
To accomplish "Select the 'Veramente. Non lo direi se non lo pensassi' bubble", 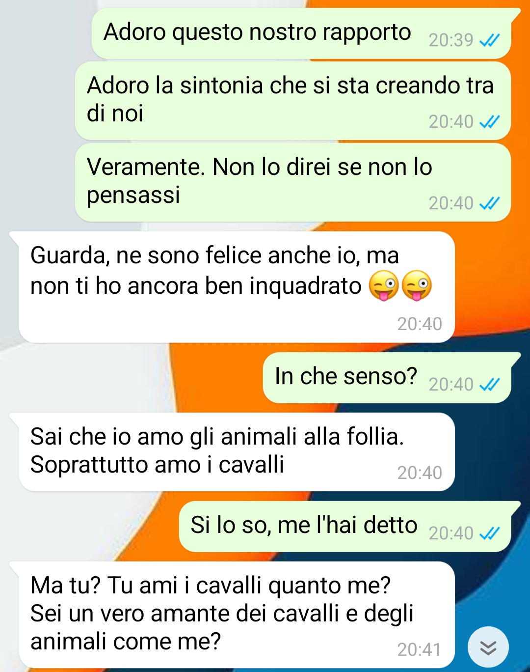I will click(293, 182).
